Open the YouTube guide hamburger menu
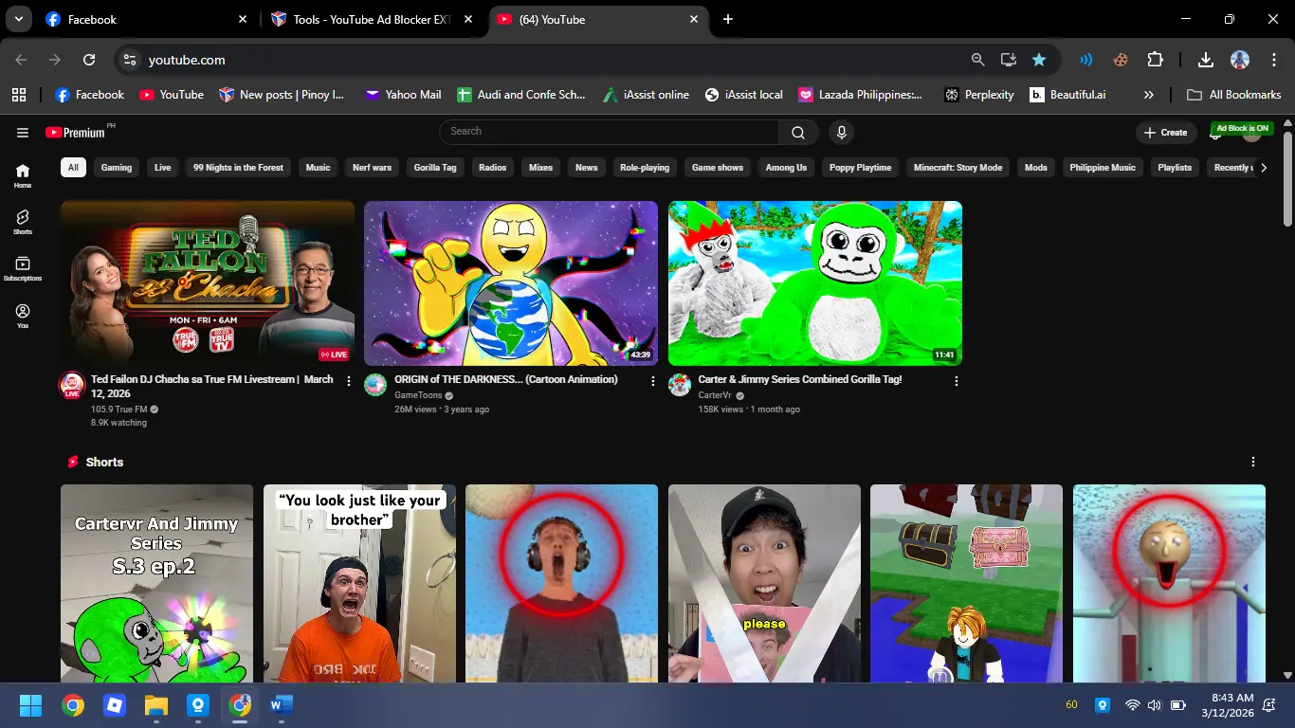1295x728 pixels. [23, 133]
